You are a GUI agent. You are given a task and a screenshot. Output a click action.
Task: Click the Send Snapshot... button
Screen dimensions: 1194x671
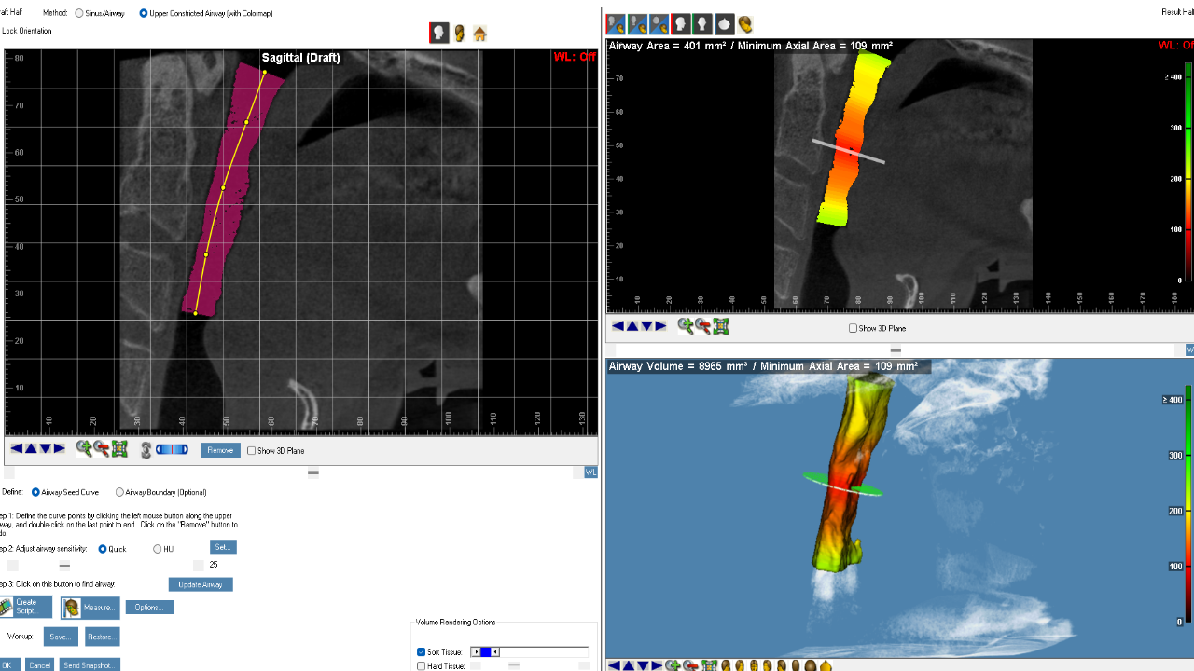click(90, 665)
